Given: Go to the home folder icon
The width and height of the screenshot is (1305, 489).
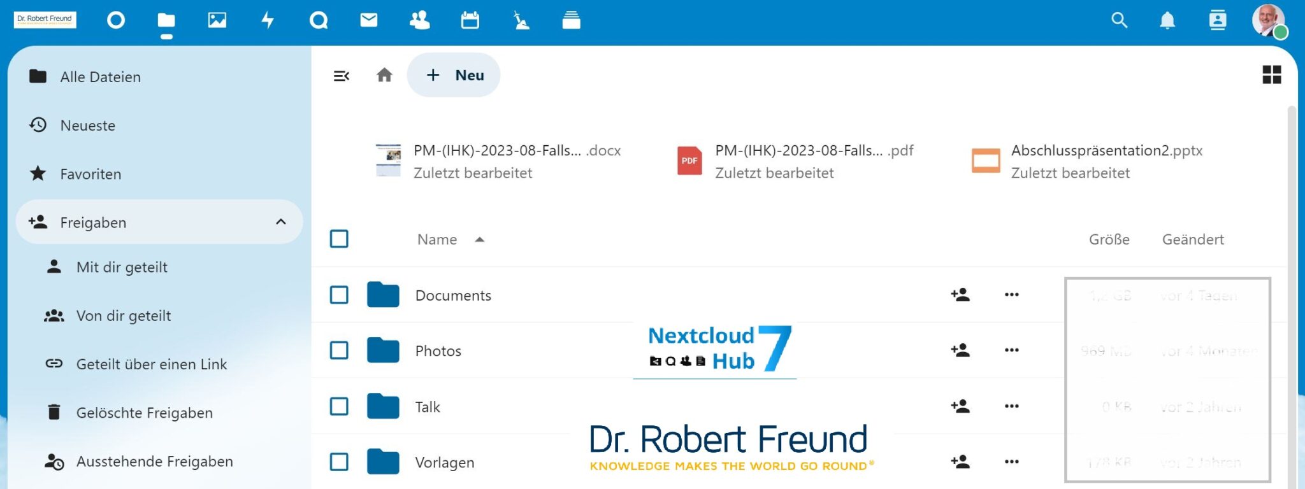Looking at the screenshot, I should [x=384, y=75].
